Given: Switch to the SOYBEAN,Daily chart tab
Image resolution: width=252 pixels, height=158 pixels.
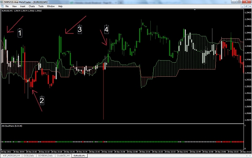Looking at the screenshot, I should [45, 156].
